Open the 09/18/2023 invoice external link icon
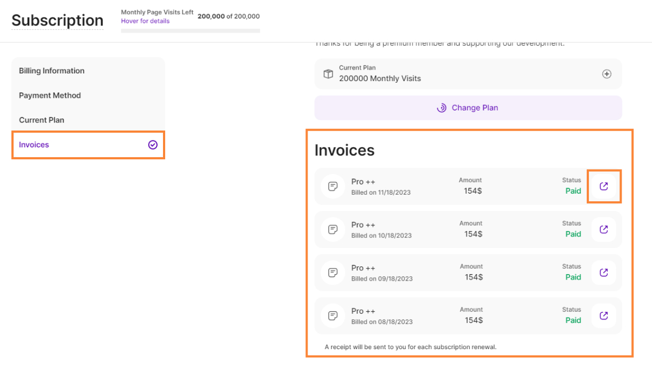This screenshot has width=652, height=366. (x=604, y=272)
